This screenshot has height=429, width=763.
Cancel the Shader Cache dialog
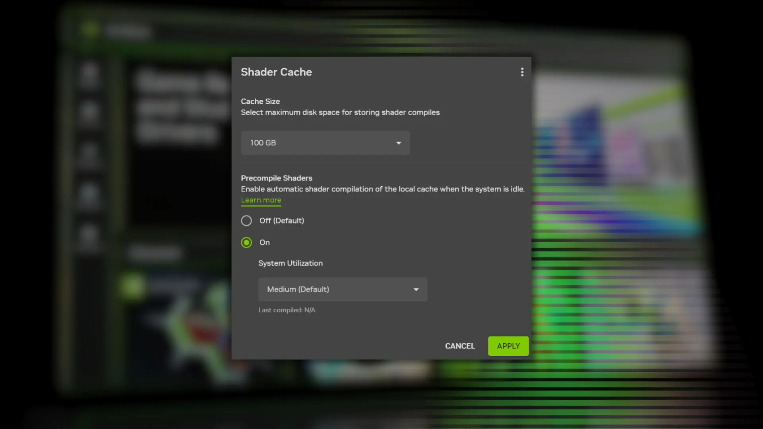(459, 346)
